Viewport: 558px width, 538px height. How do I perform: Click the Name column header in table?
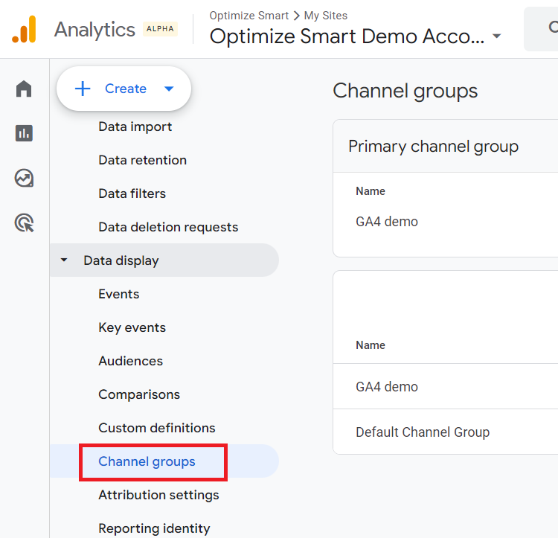(370, 345)
